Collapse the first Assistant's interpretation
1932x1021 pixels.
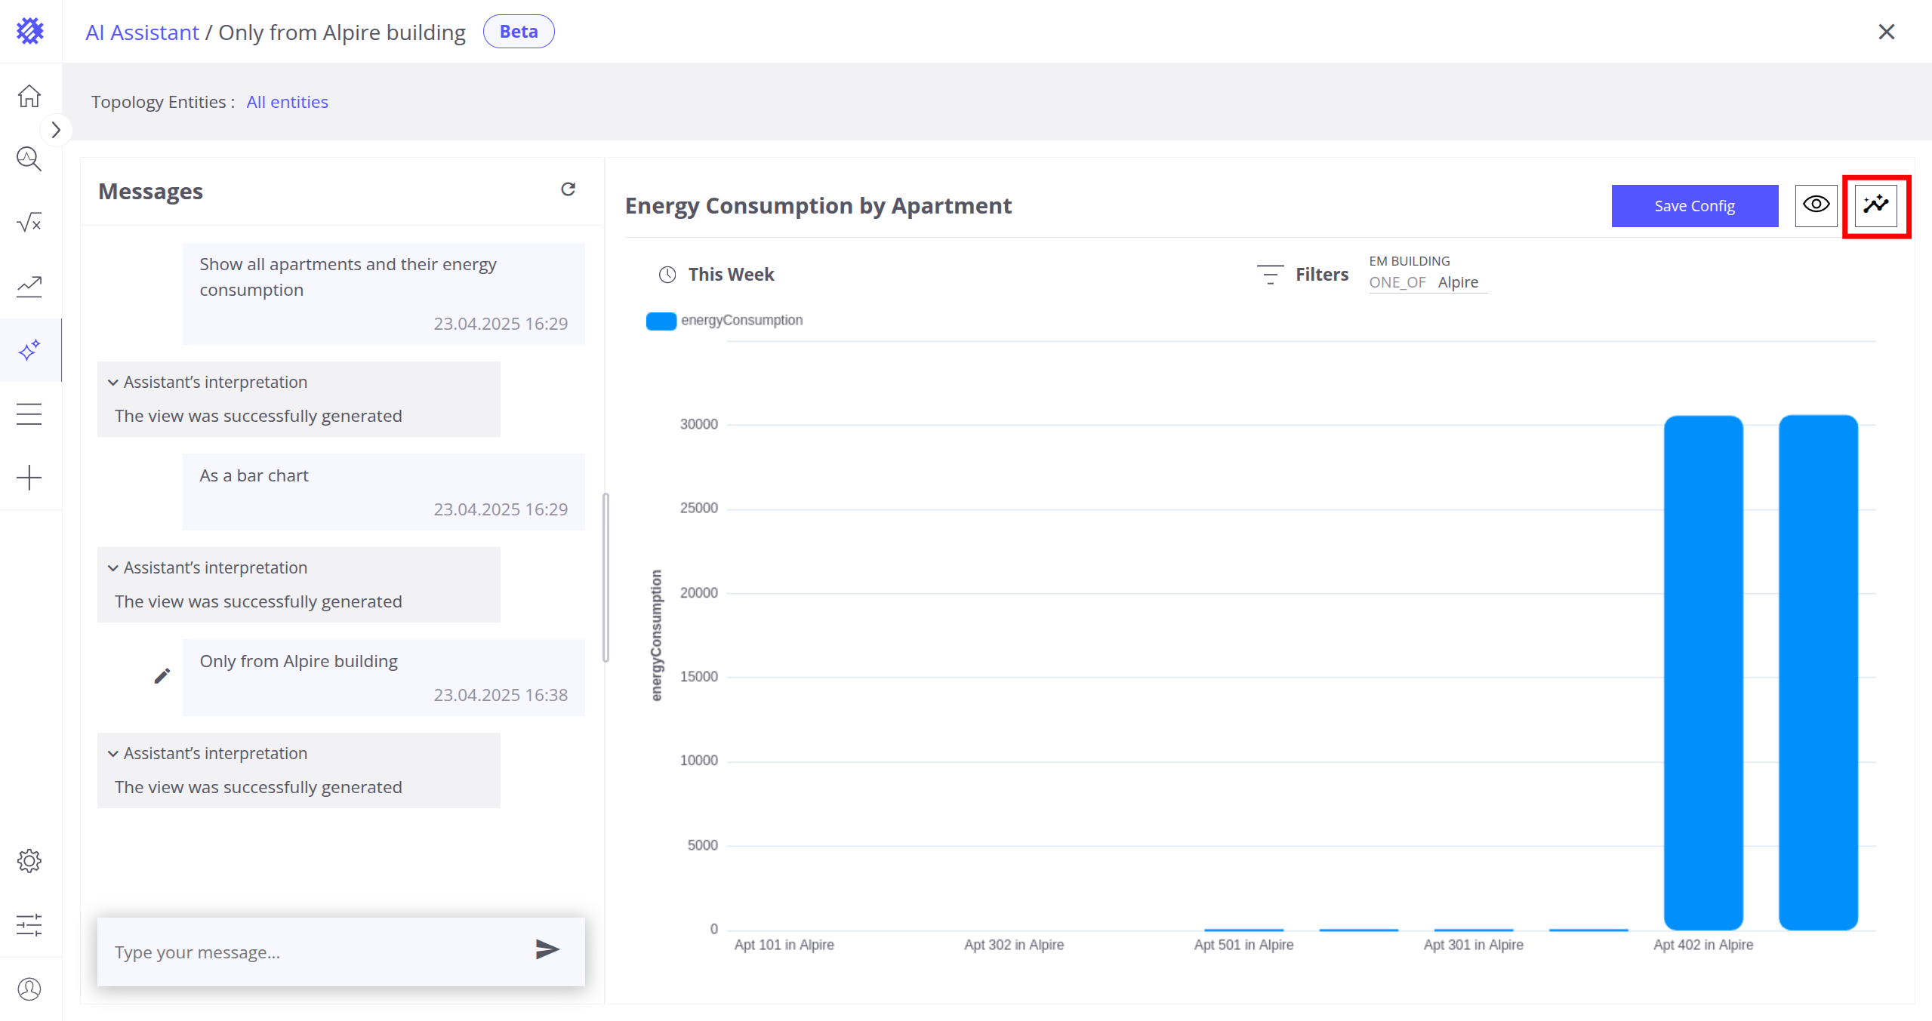[x=113, y=383]
